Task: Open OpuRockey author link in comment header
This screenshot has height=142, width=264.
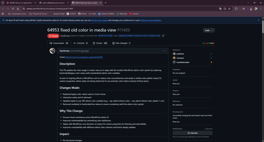Action: [x=64, y=51]
